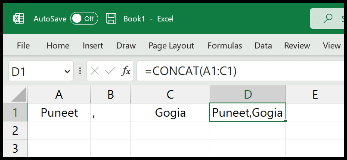Select the Draw ribbon tab
Image resolution: width=347 pixels, height=160 pixels.
tap(126, 45)
